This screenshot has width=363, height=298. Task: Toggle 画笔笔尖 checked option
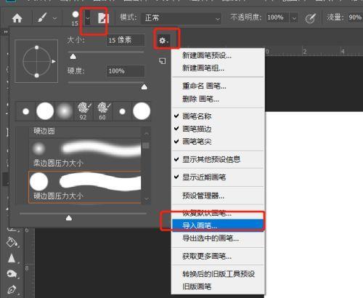218,141
